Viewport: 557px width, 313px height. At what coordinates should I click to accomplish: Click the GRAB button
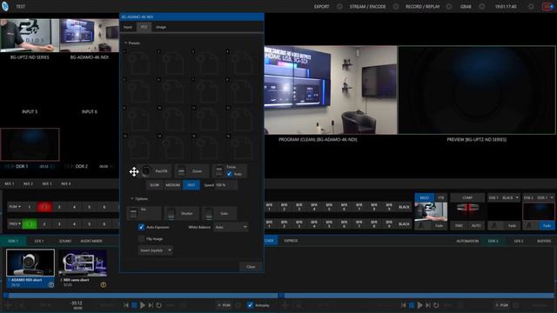466,6
